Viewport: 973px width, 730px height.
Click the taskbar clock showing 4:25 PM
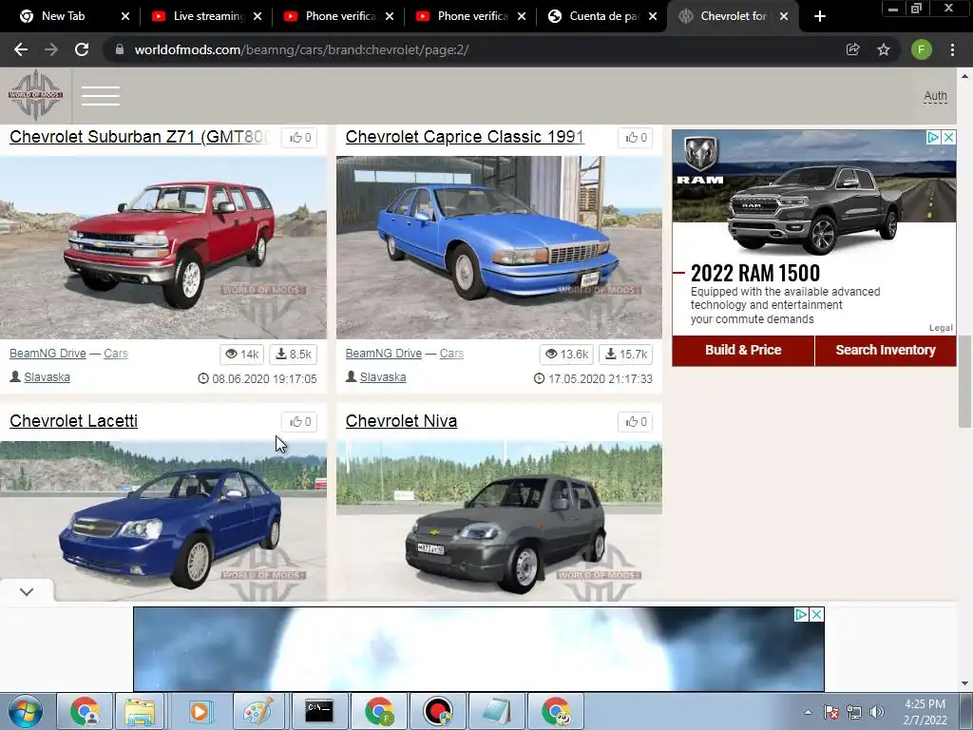(x=925, y=712)
